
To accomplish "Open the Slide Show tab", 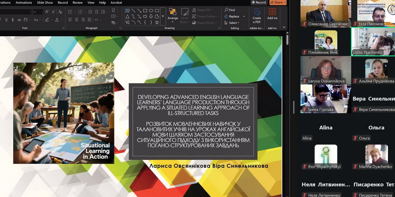I will coord(45,2).
